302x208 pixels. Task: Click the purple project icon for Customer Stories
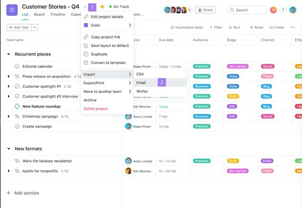point(12,10)
